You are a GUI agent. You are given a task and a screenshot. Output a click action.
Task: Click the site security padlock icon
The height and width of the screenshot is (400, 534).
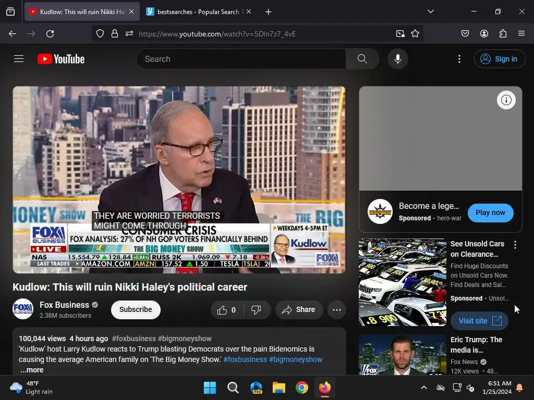115,34
